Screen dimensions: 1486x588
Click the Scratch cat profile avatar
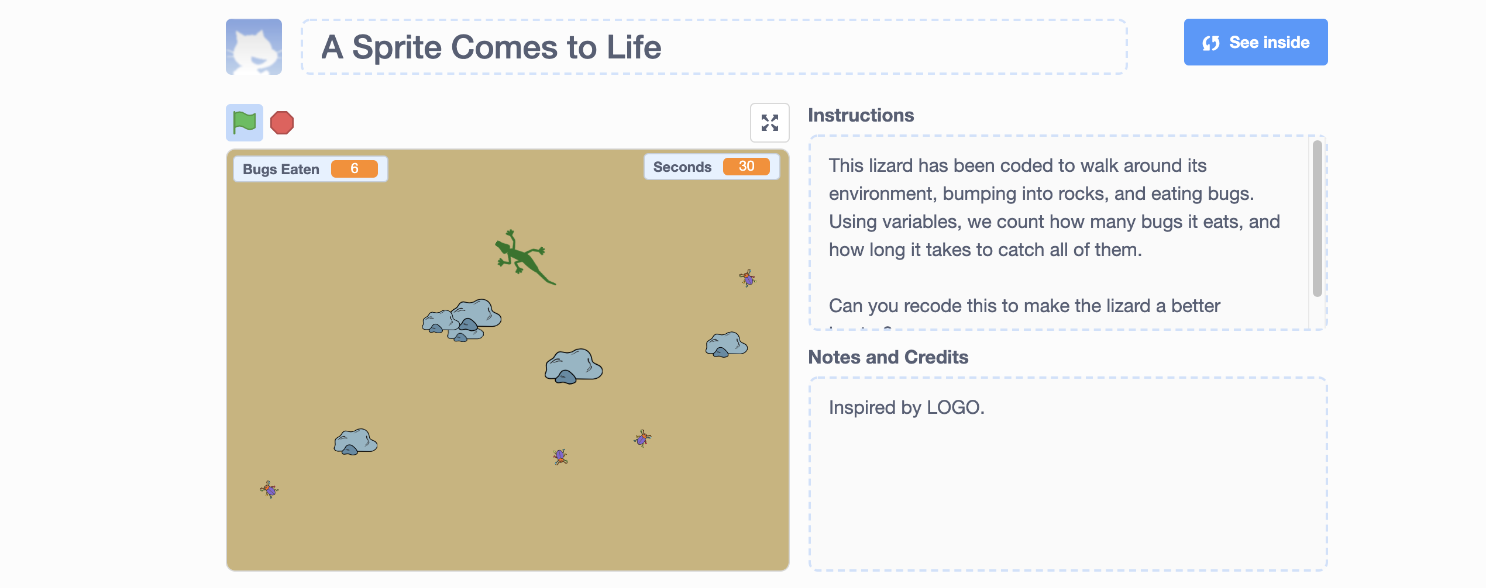pos(254,47)
